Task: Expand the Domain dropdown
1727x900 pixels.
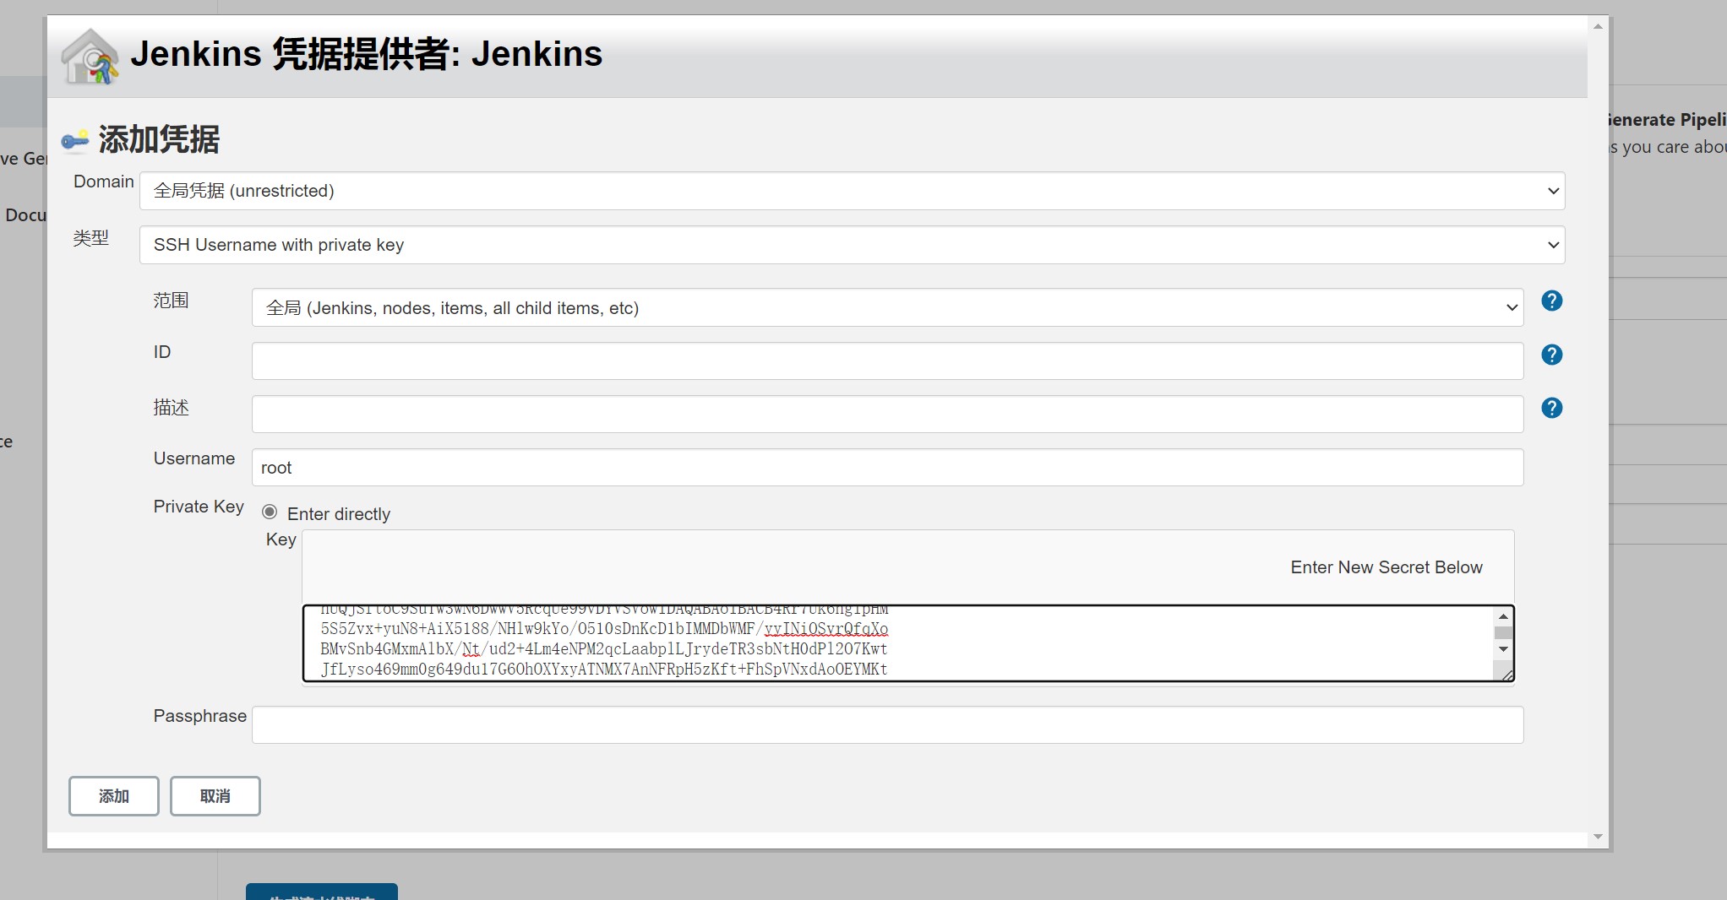Action: [852, 191]
